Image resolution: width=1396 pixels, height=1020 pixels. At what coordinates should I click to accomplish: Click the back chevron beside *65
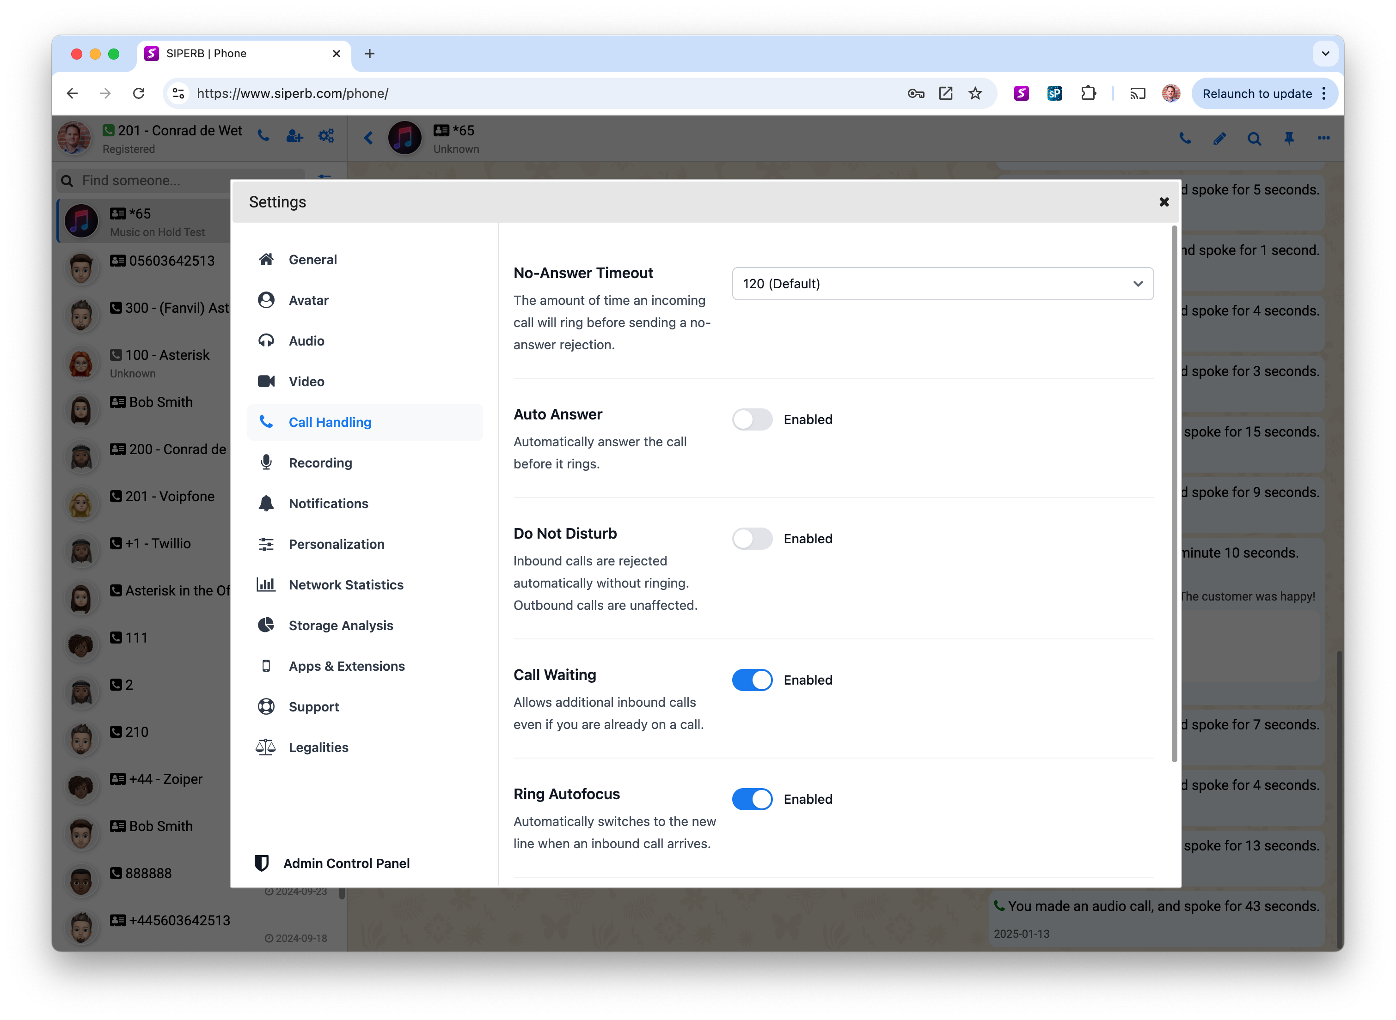pos(369,138)
